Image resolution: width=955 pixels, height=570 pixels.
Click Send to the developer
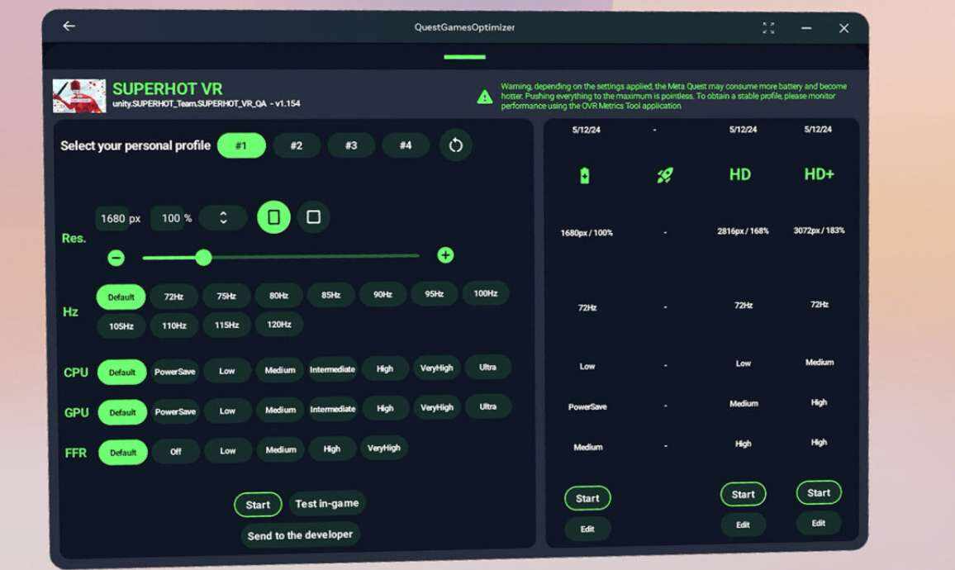coord(300,535)
